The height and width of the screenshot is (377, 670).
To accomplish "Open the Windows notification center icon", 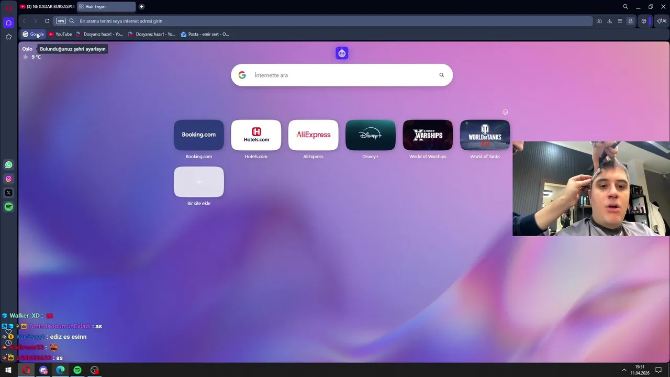I will click(658, 370).
